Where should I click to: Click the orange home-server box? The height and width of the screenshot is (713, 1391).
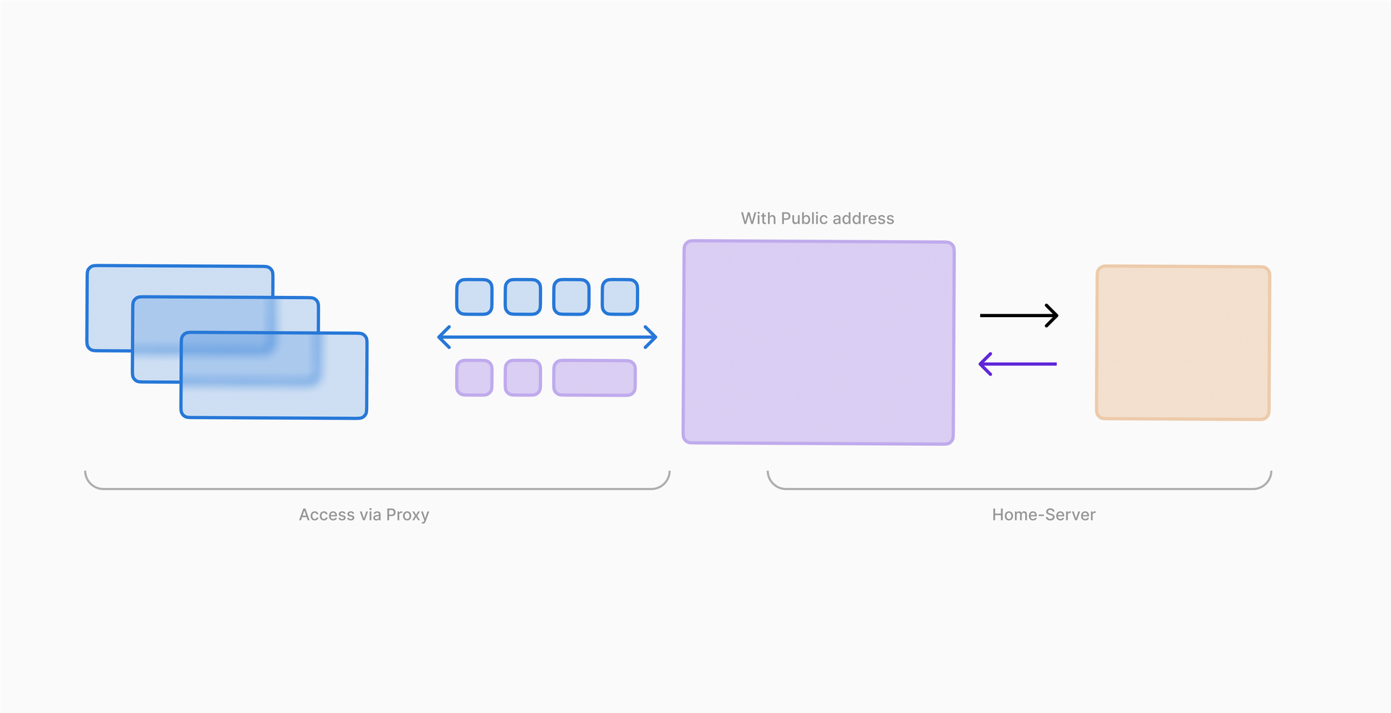click(1182, 342)
